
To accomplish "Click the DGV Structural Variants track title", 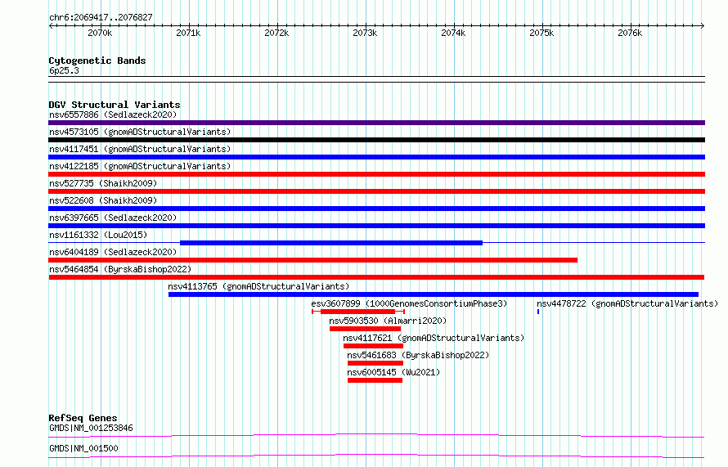I will pos(115,105).
